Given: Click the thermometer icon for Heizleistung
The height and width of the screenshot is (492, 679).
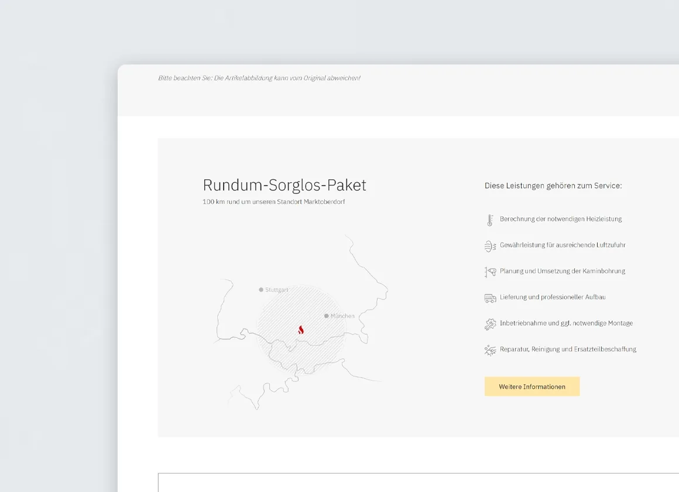Looking at the screenshot, I should click(x=490, y=220).
